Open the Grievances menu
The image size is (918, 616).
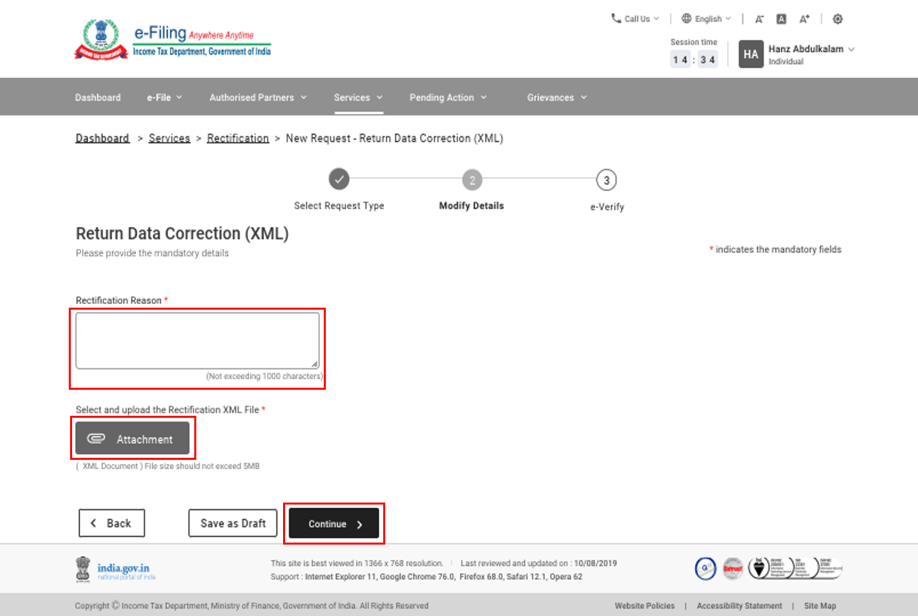tap(556, 97)
